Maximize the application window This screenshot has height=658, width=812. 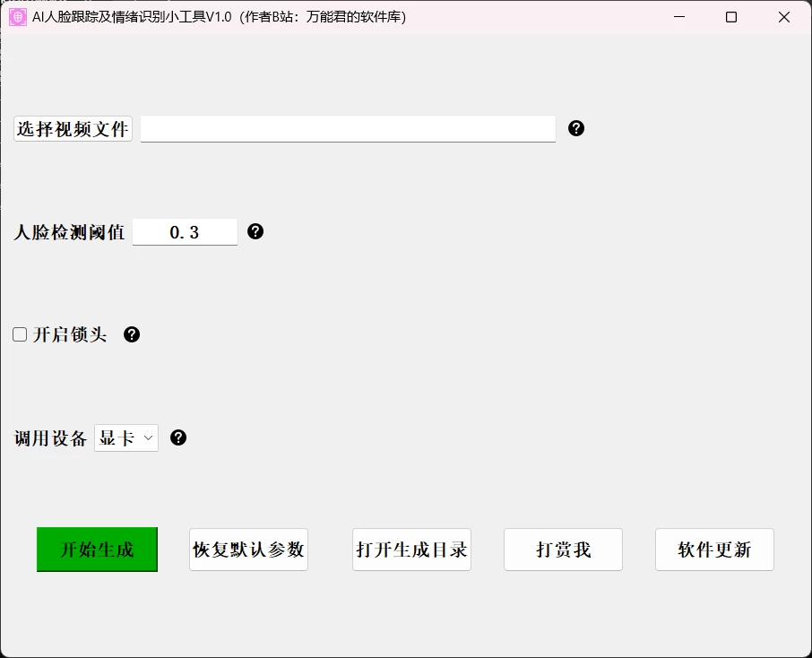click(732, 17)
